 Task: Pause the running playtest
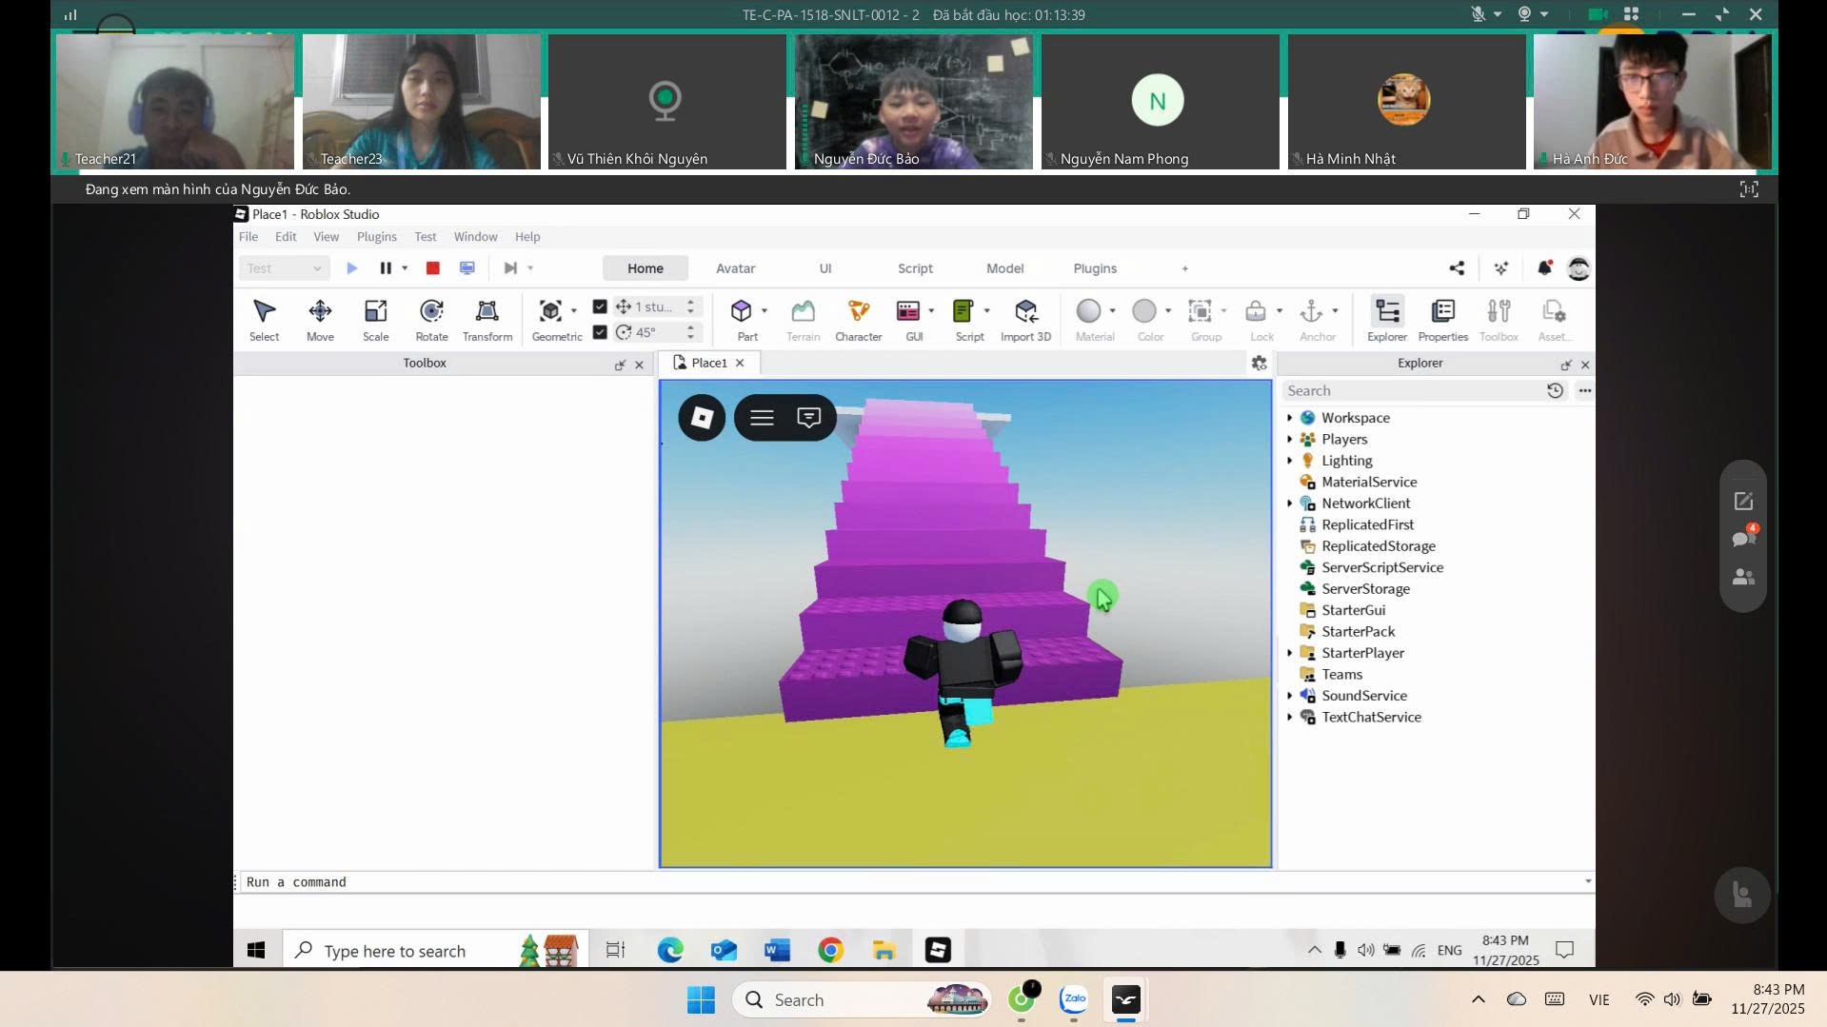pos(386,268)
